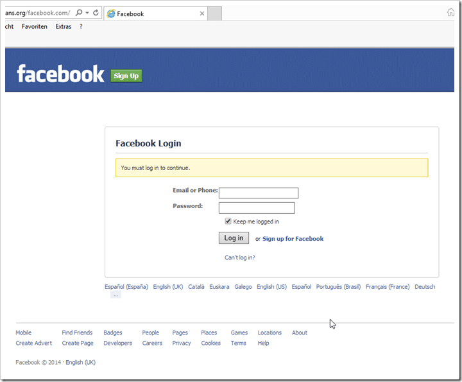Click the refresh page icon

(96, 13)
